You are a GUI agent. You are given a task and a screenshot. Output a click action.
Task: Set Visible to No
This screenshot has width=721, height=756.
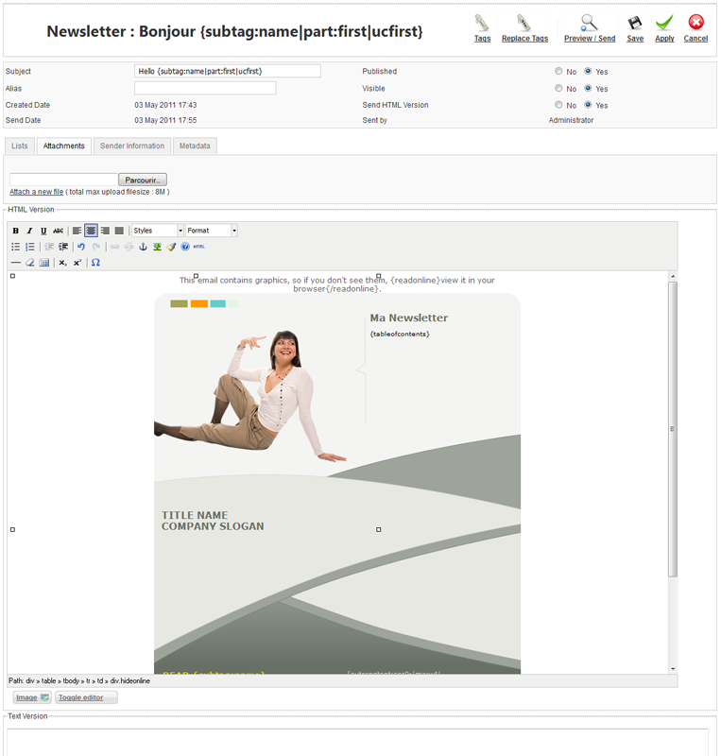click(559, 89)
